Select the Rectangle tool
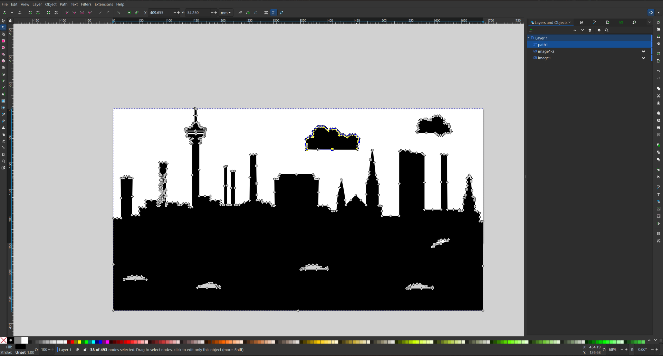Viewport: 663px width, 356px height. (x=3, y=41)
